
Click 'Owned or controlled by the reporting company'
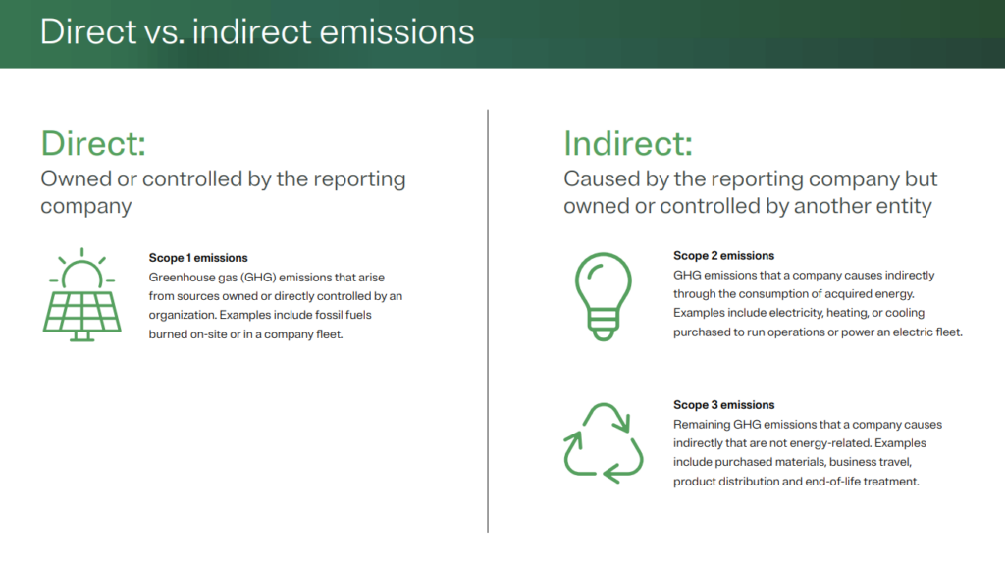pyautogui.click(x=223, y=192)
